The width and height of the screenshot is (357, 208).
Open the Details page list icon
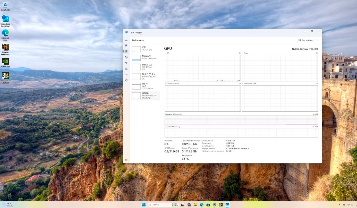[126, 74]
